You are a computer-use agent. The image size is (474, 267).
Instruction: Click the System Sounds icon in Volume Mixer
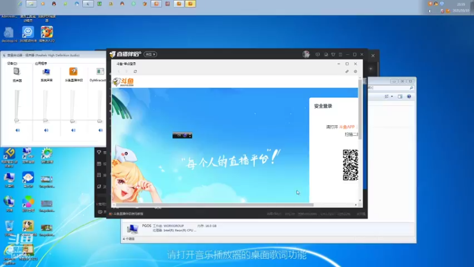click(x=46, y=71)
